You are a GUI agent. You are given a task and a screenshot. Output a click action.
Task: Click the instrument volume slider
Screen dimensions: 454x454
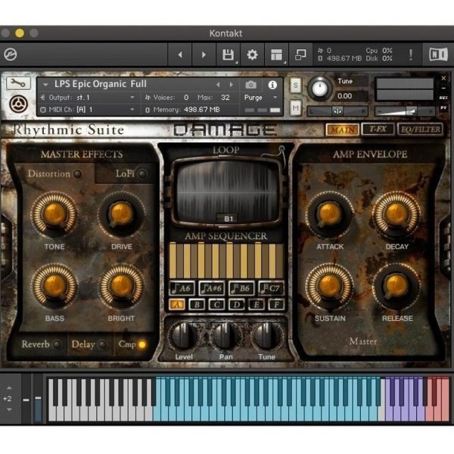click(x=405, y=111)
